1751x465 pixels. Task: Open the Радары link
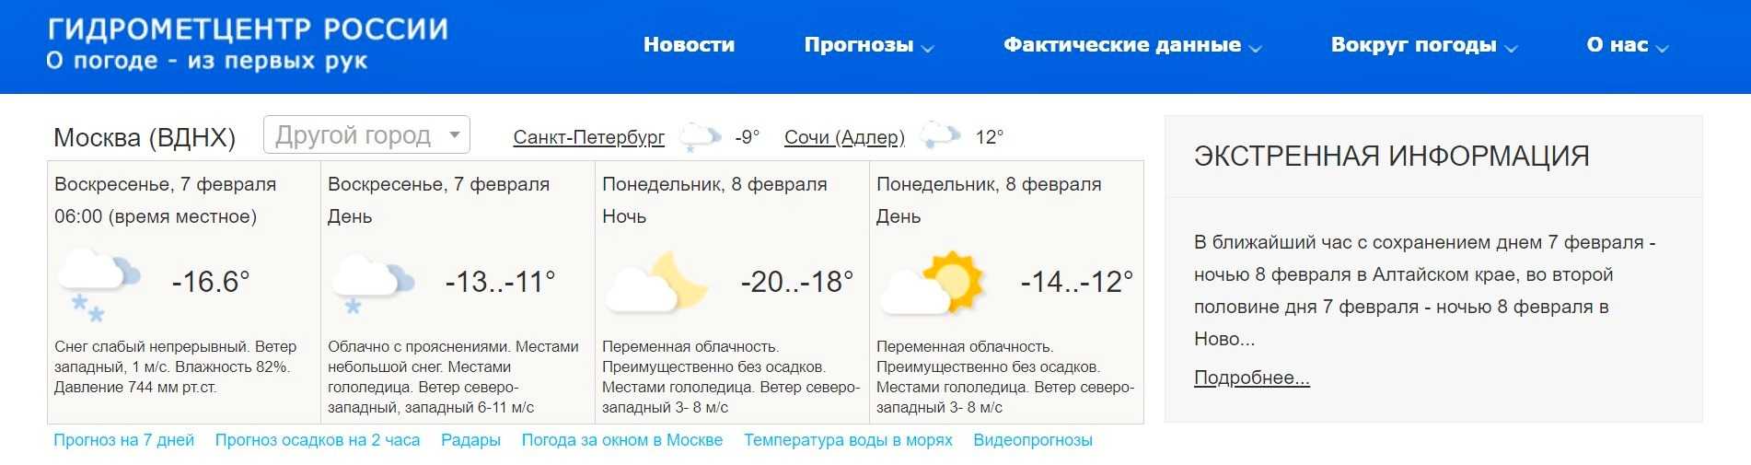pyautogui.click(x=470, y=440)
